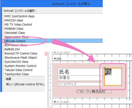The image size is (132, 108).
Task: Select the QR code control in report
Action: (113, 77)
